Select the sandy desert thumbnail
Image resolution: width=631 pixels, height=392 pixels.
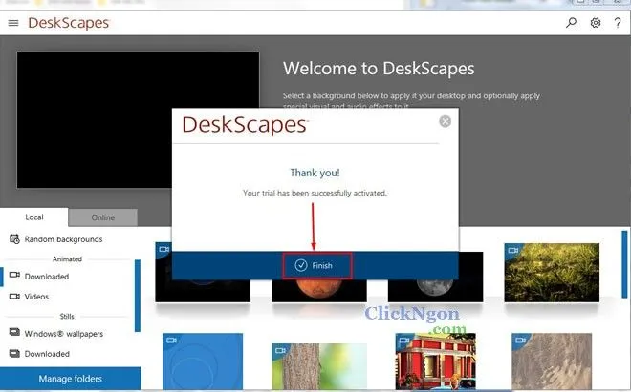552,361
